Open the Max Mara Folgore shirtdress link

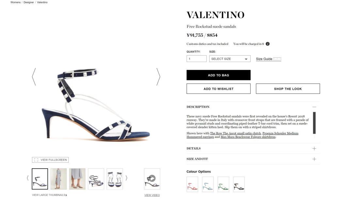[x=248, y=137]
